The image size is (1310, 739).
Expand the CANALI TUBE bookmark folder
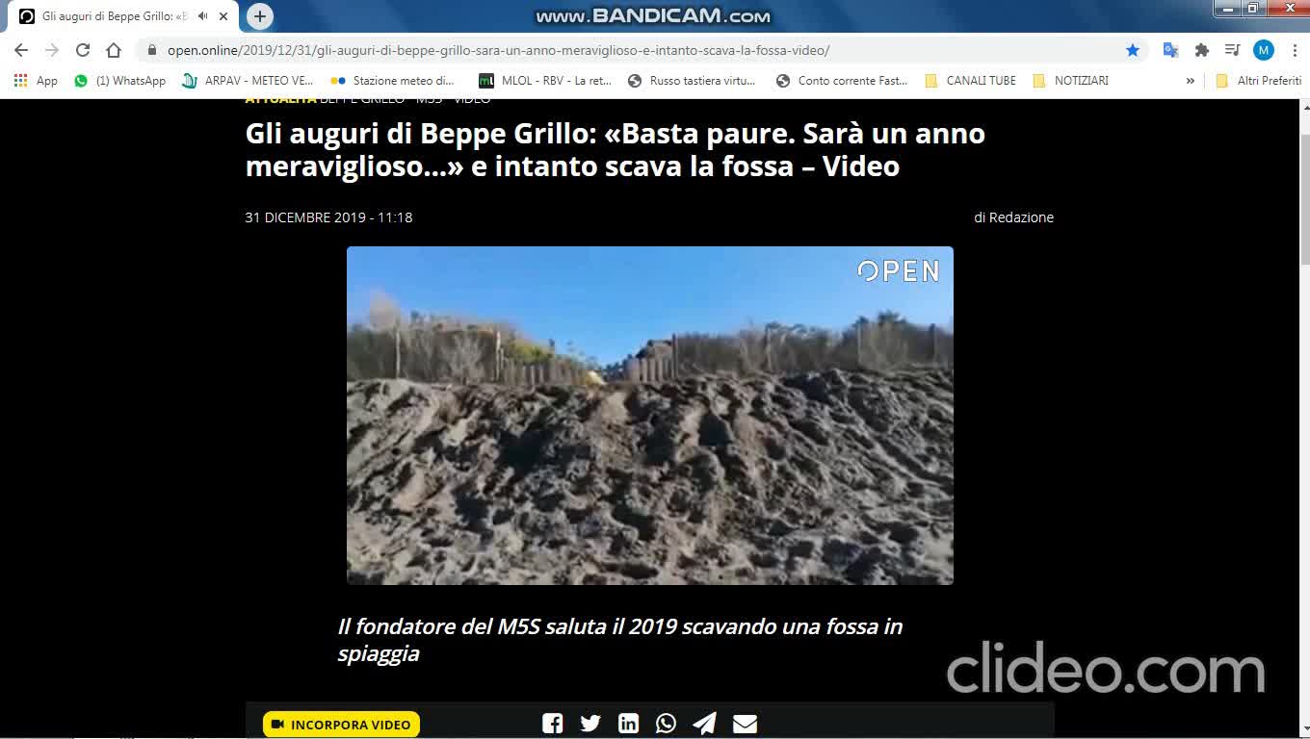(970, 81)
